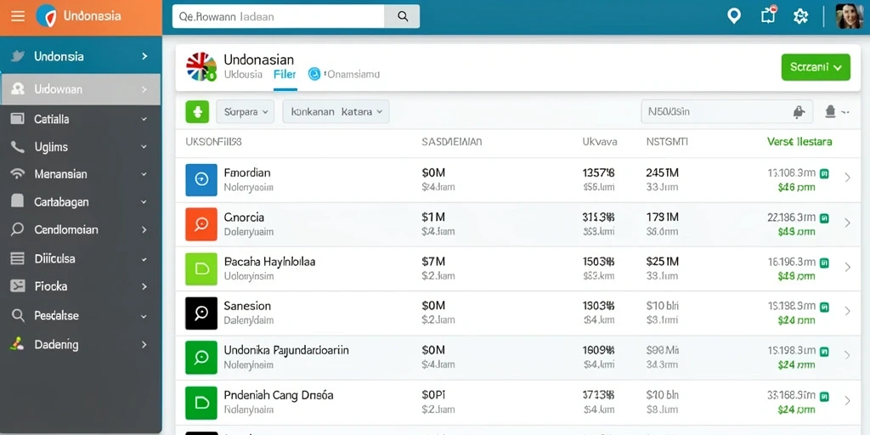
Task: Click the blue Fmordian row icon
Action: pos(201,180)
